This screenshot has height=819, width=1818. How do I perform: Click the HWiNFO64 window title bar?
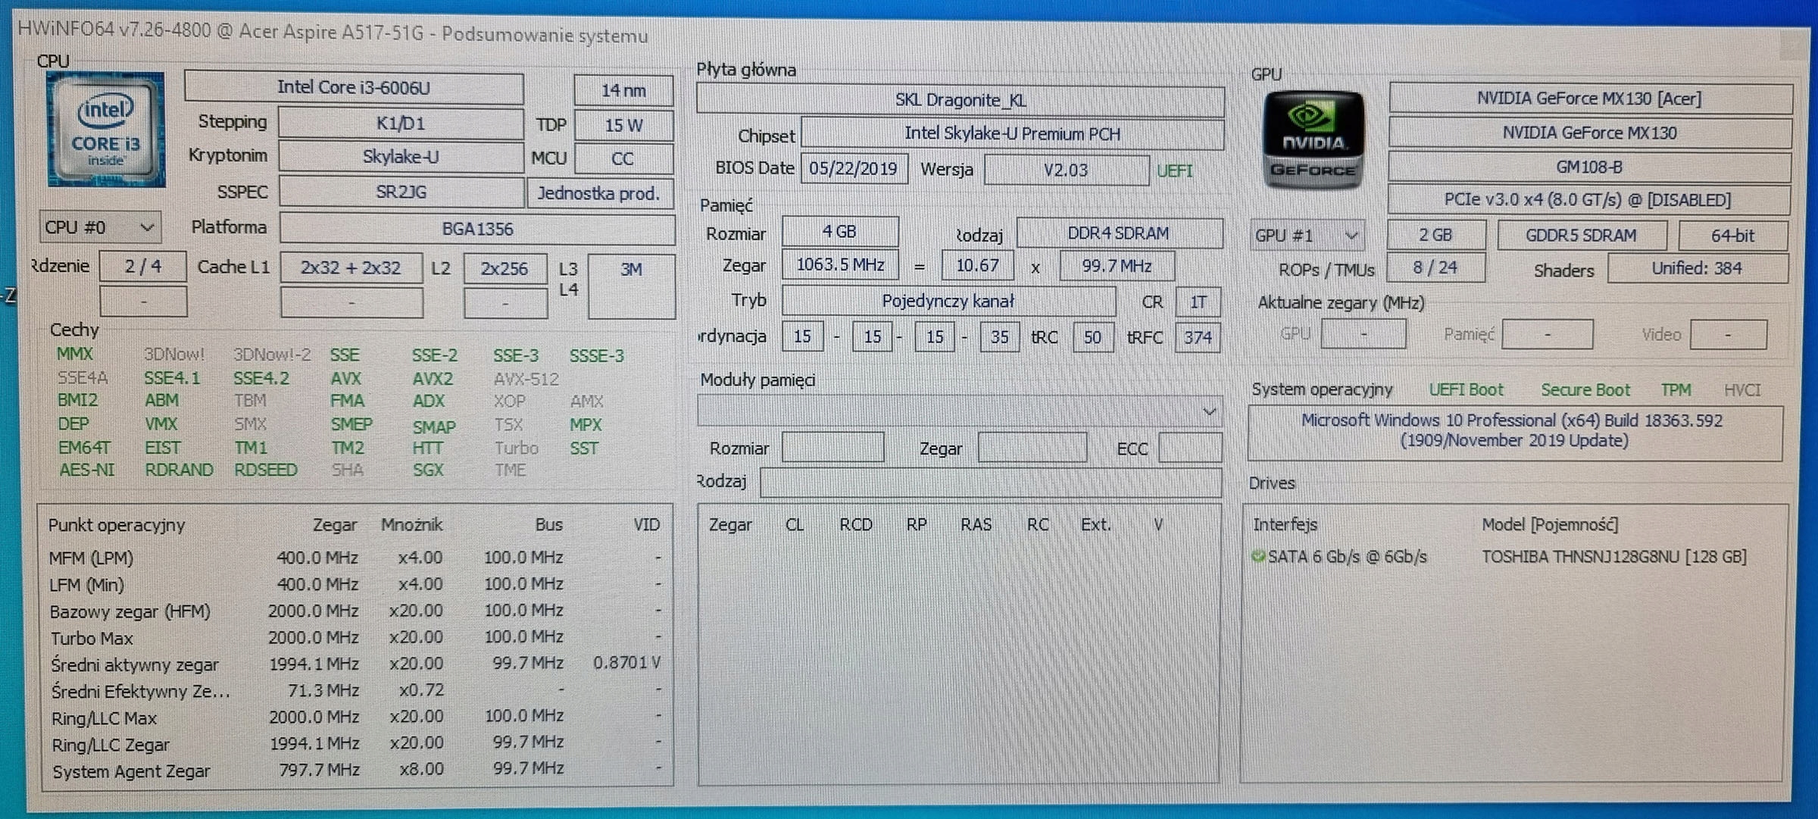(x=909, y=35)
